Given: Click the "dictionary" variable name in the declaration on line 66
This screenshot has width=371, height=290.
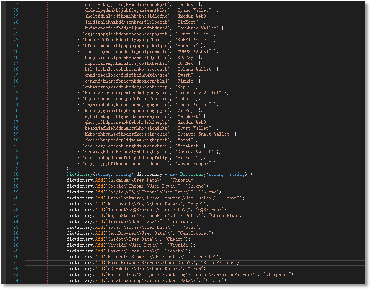Looking at the screenshot, I should (x=149, y=174).
